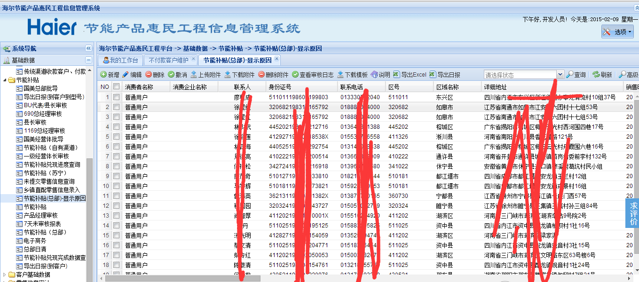Click the 撤消 (undo) green check icon
The width and height of the screenshot is (639, 282).
pos(171,75)
